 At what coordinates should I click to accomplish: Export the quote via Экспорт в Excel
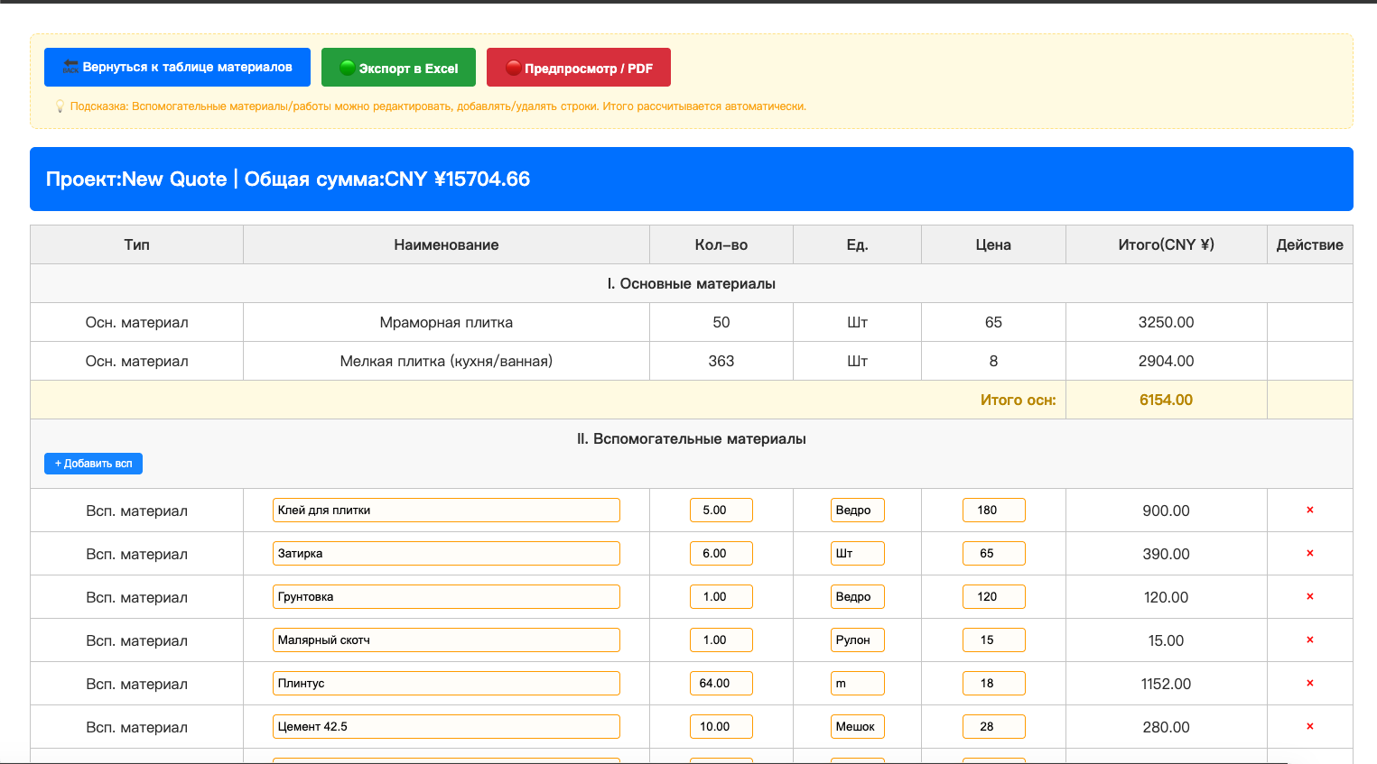(398, 68)
